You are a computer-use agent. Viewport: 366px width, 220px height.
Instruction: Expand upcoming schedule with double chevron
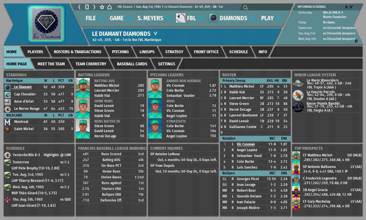point(356,41)
